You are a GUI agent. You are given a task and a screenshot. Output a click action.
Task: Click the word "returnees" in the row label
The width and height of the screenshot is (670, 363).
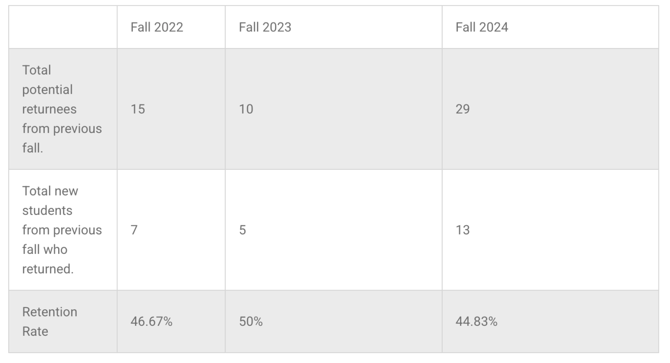(49, 109)
